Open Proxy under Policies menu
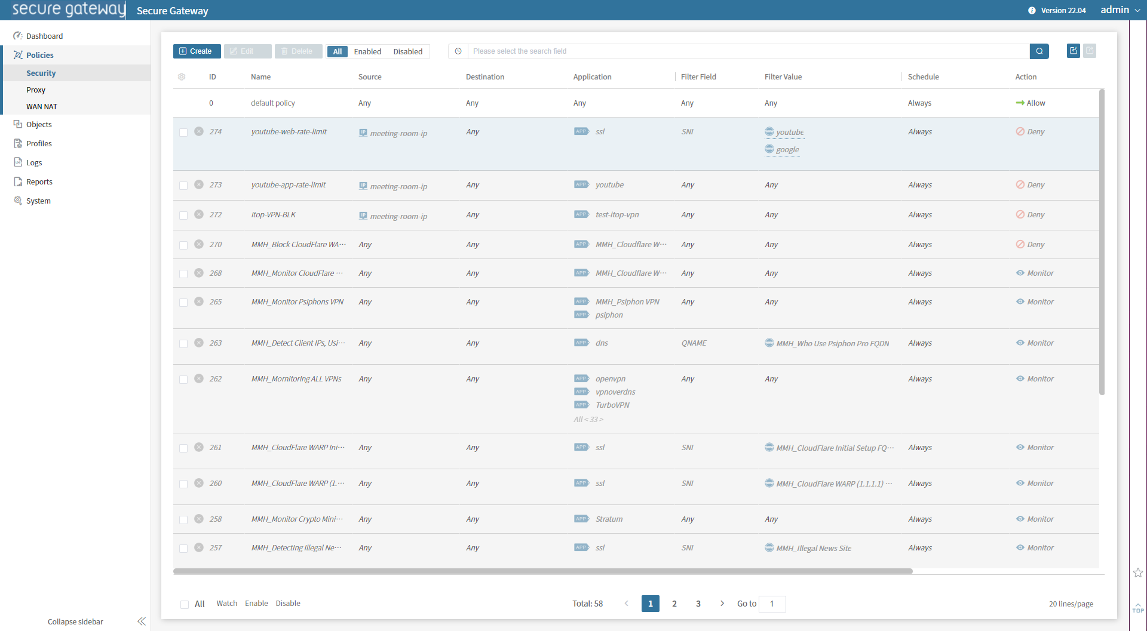 pos(36,90)
